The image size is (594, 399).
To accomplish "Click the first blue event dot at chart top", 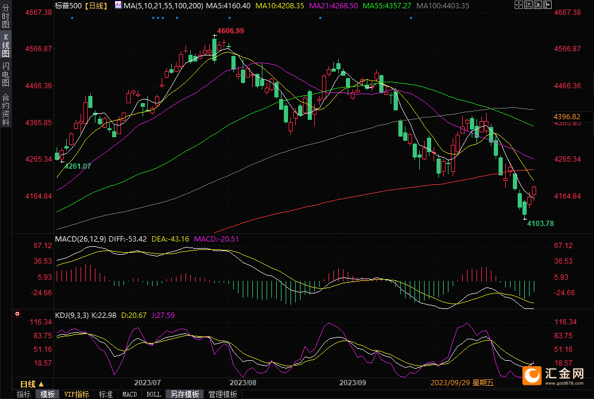I will [x=72, y=18].
